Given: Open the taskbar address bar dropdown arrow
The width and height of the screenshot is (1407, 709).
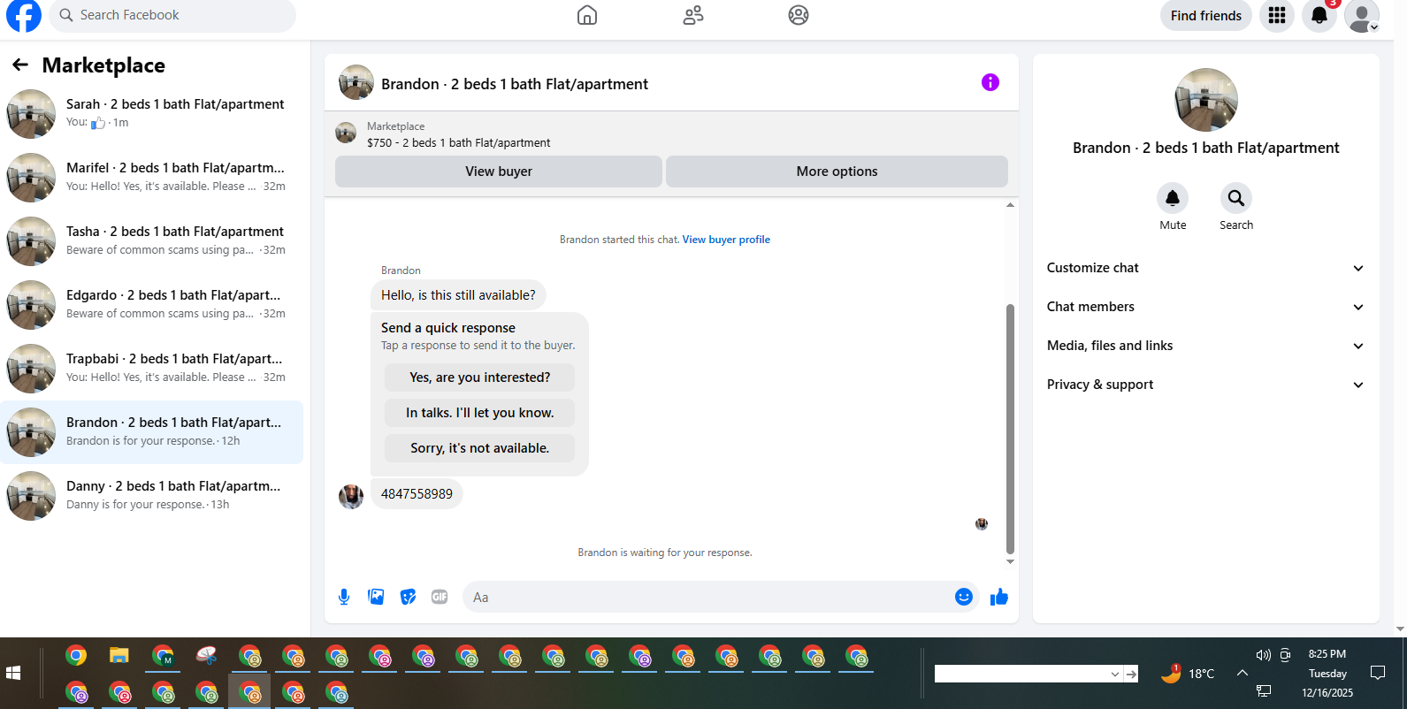Looking at the screenshot, I should [x=1115, y=675].
